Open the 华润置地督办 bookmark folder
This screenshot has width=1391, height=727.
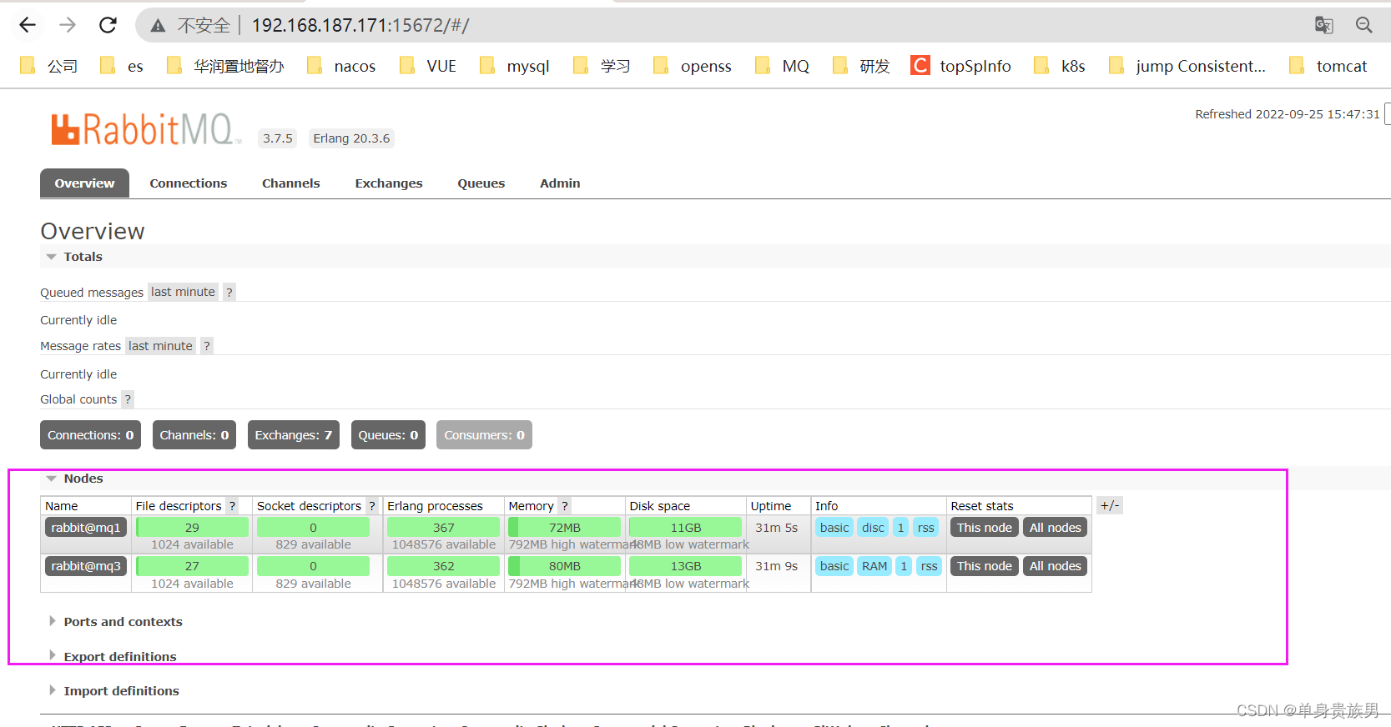pyautogui.click(x=226, y=66)
